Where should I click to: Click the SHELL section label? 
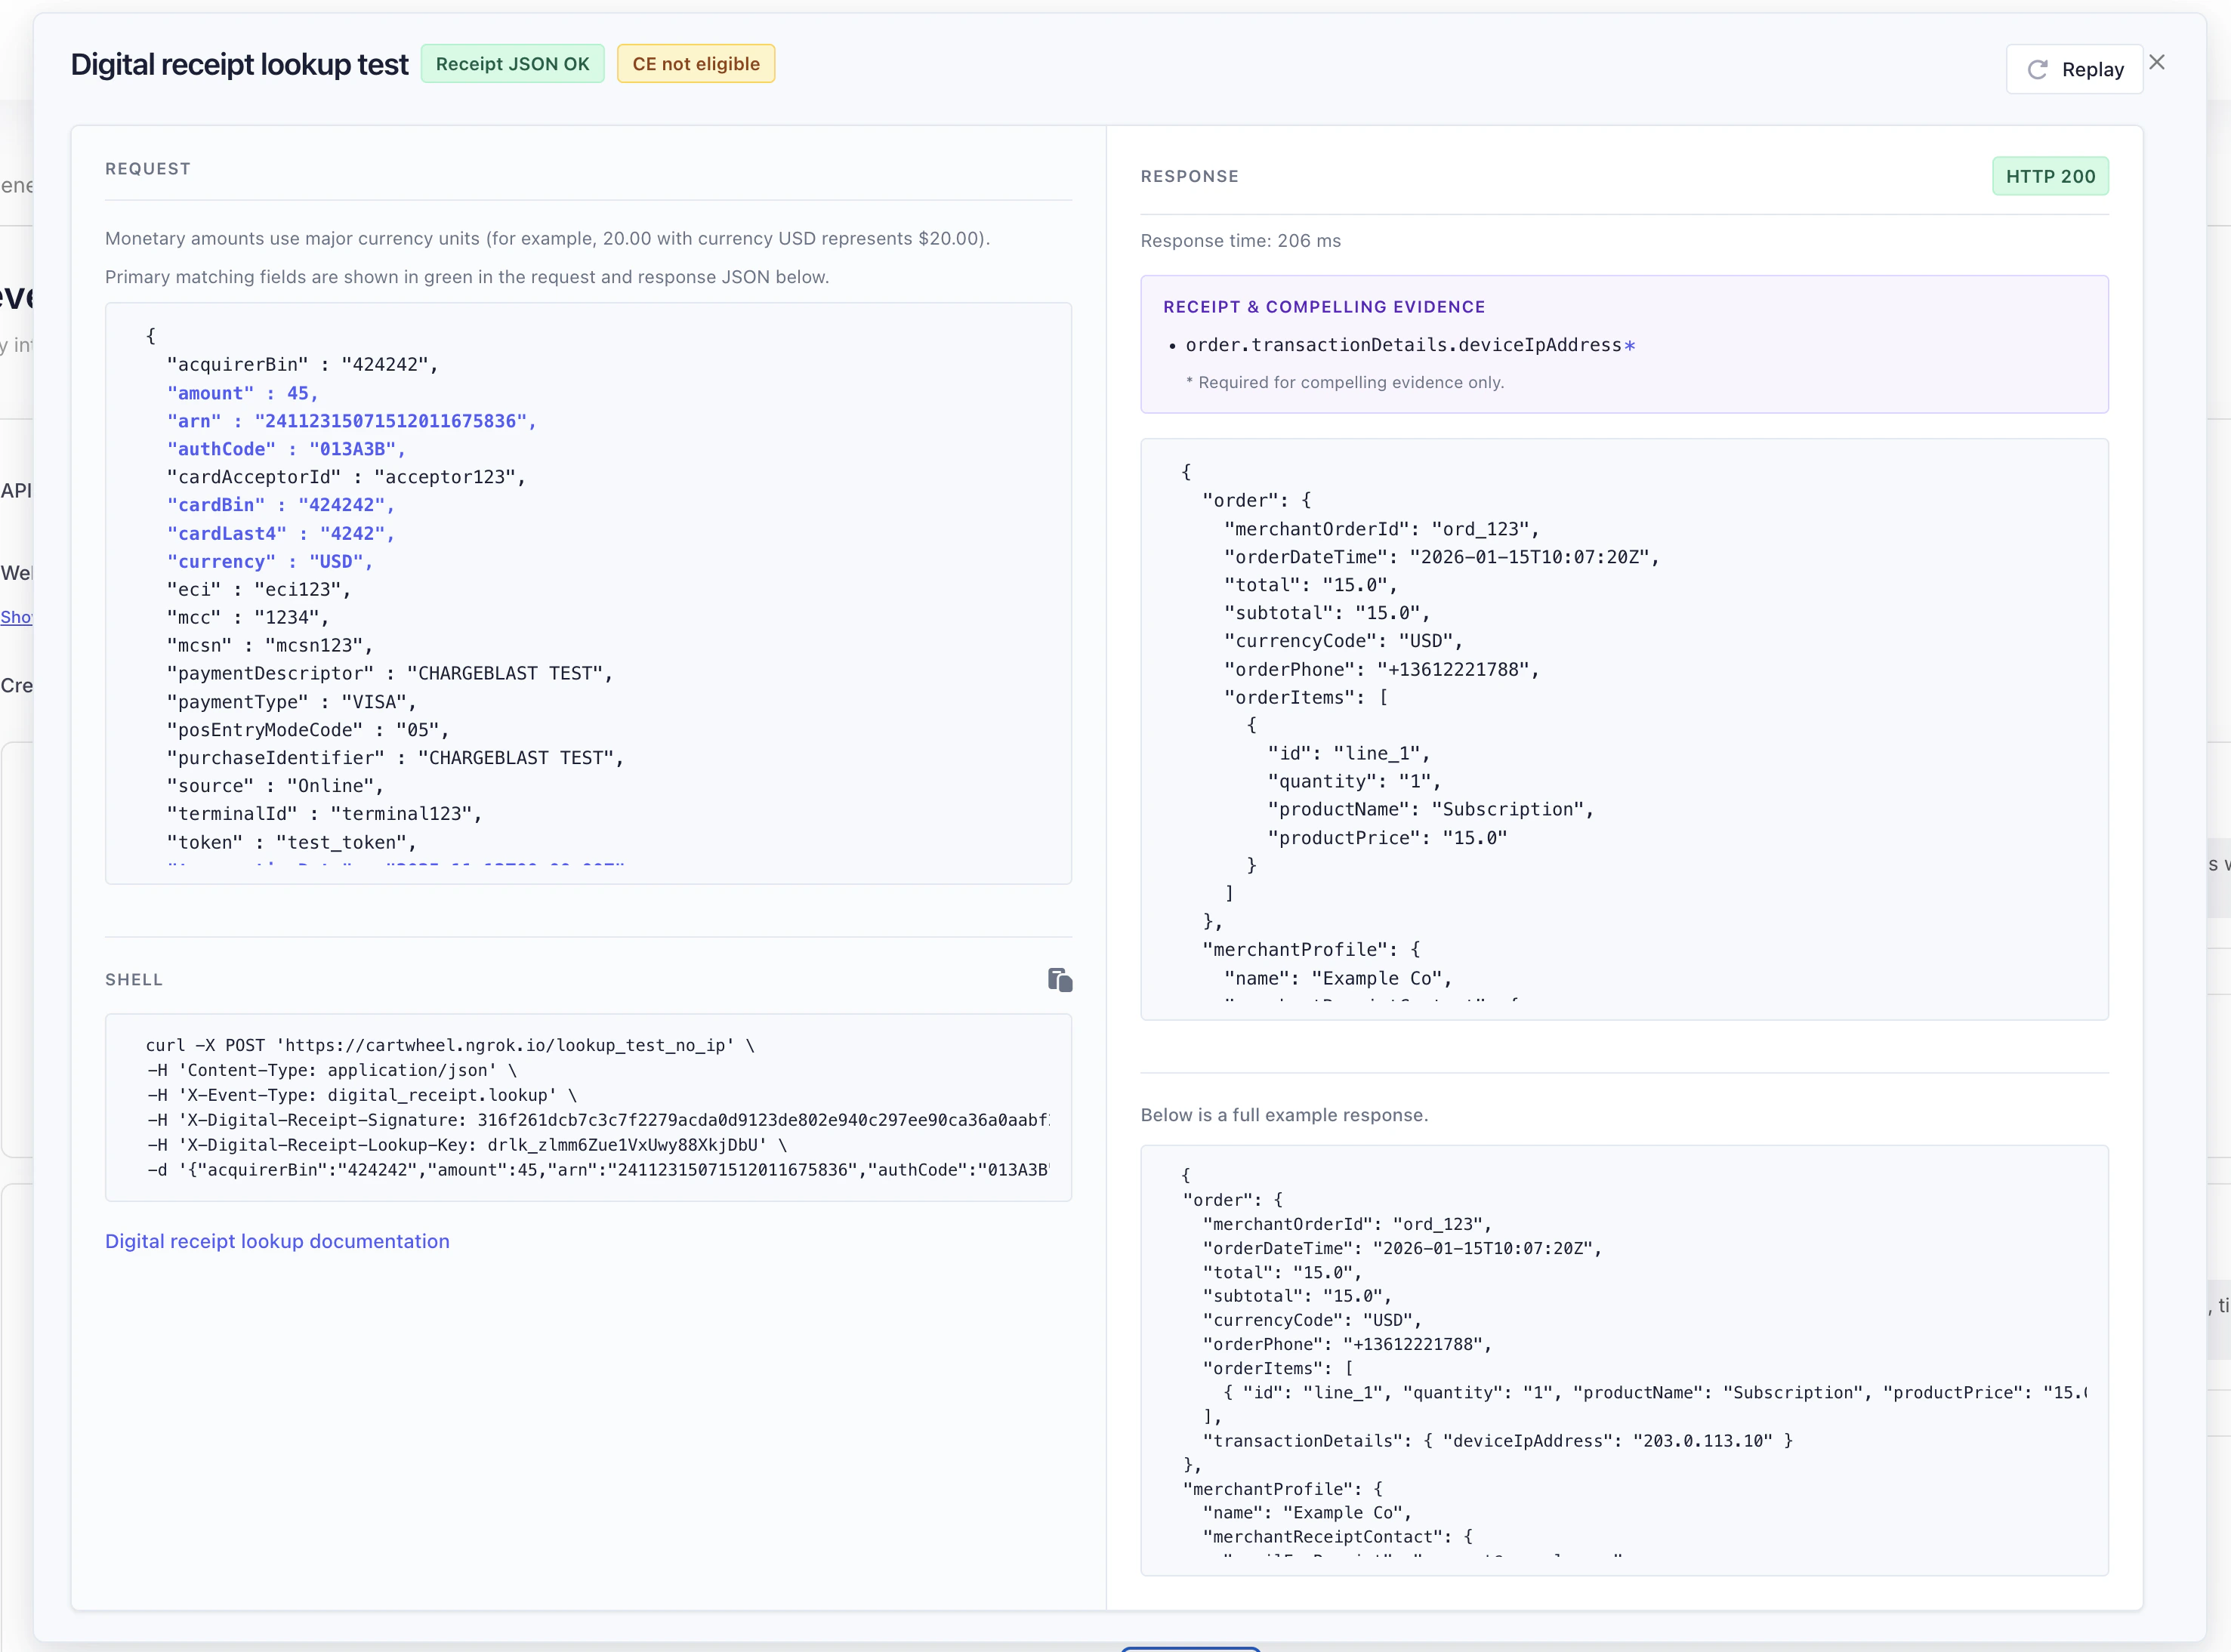pos(134,980)
